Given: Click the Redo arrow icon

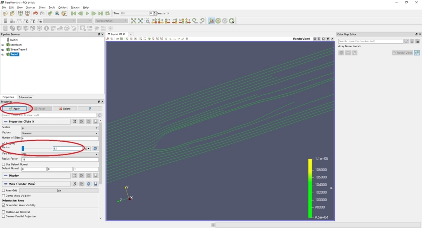Looking at the screenshot, I should 42,14.
